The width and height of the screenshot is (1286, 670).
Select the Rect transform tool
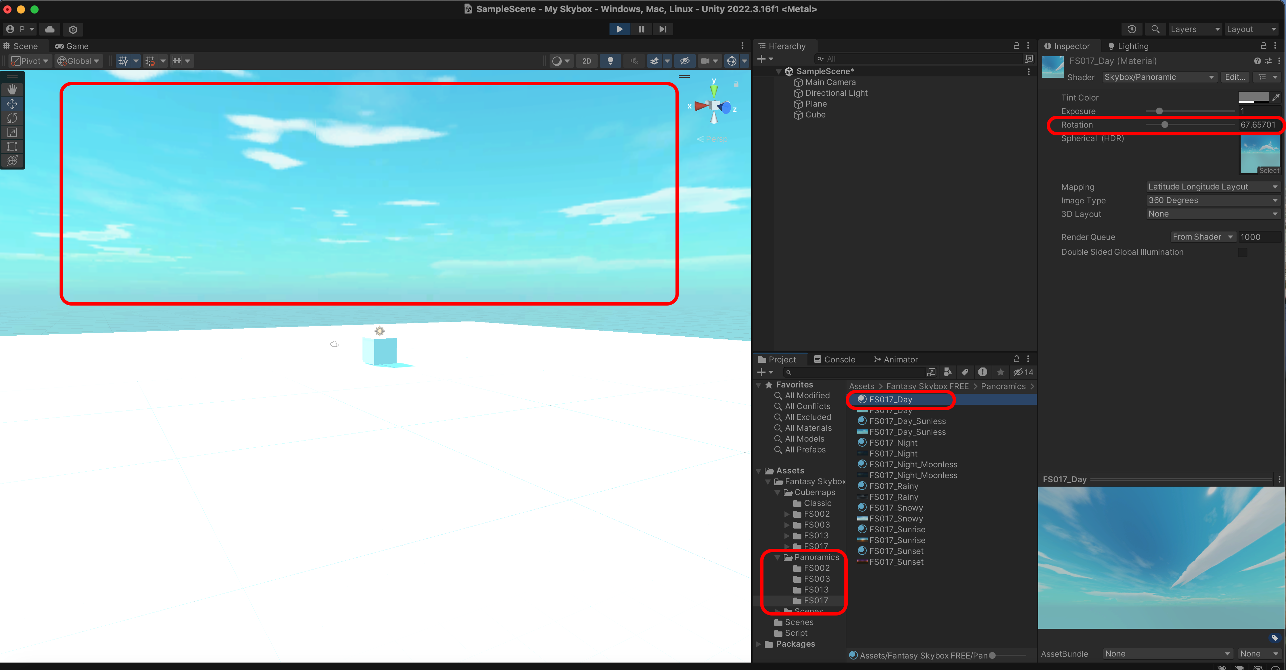click(12, 146)
